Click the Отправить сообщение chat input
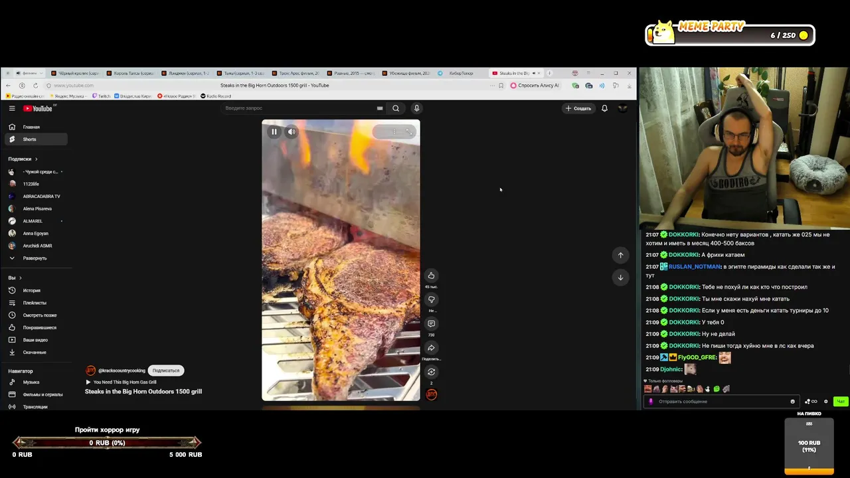Image resolution: width=850 pixels, height=478 pixels. click(721, 401)
